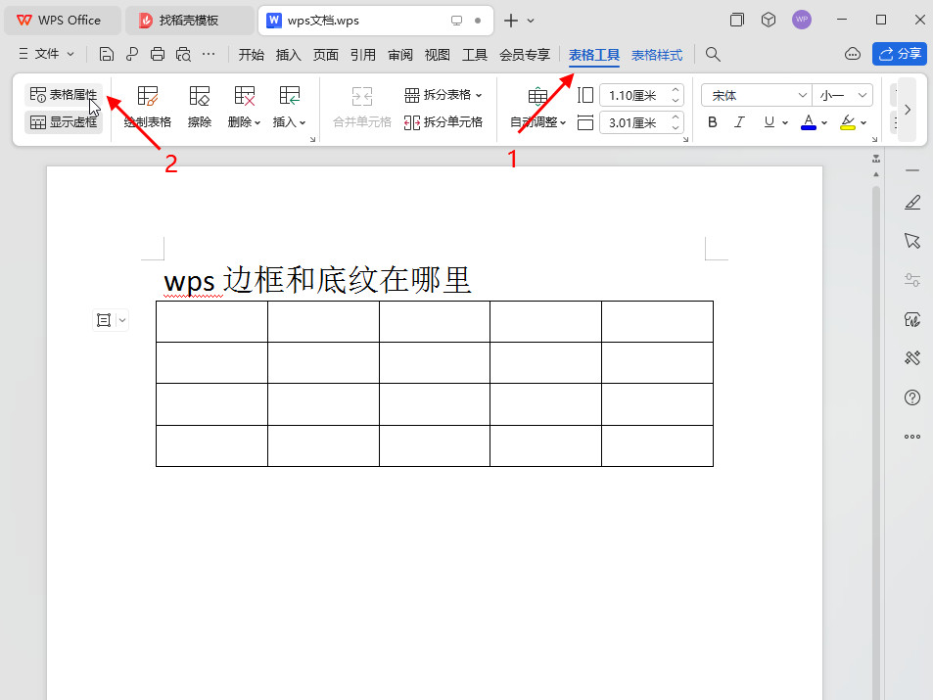933x700 pixels.
Task: Click the selection arrow tool in sidebar
Action: pos(912,241)
